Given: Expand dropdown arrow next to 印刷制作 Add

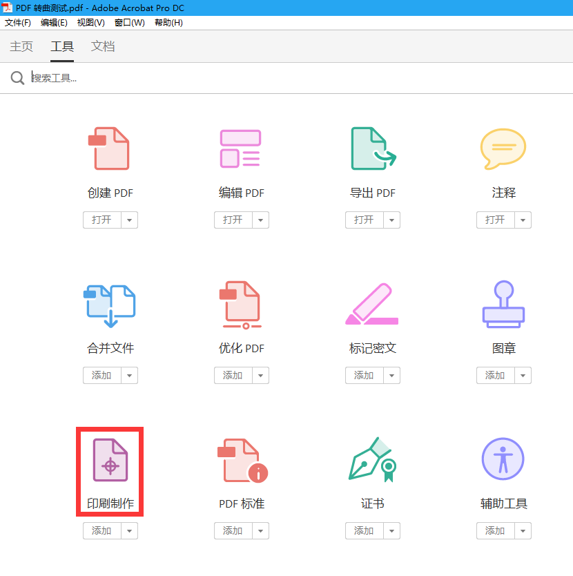Looking at the screenshot, I should [129, 531].
